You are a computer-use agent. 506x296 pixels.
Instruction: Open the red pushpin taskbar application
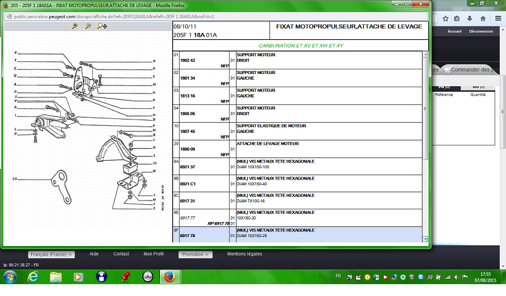tap(125, 276)
